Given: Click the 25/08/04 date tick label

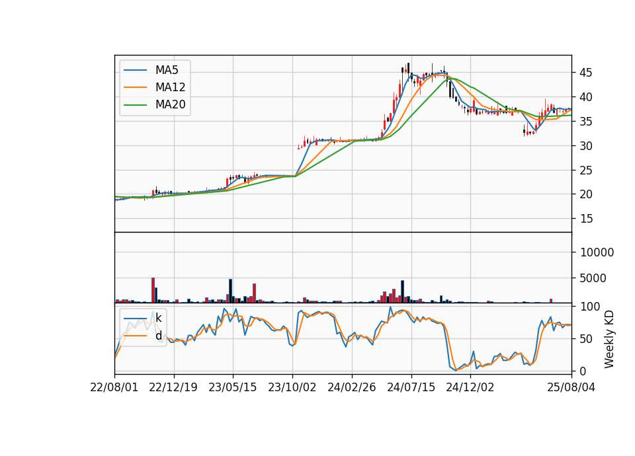Looking at the screenshot, I should coord(571,387).
